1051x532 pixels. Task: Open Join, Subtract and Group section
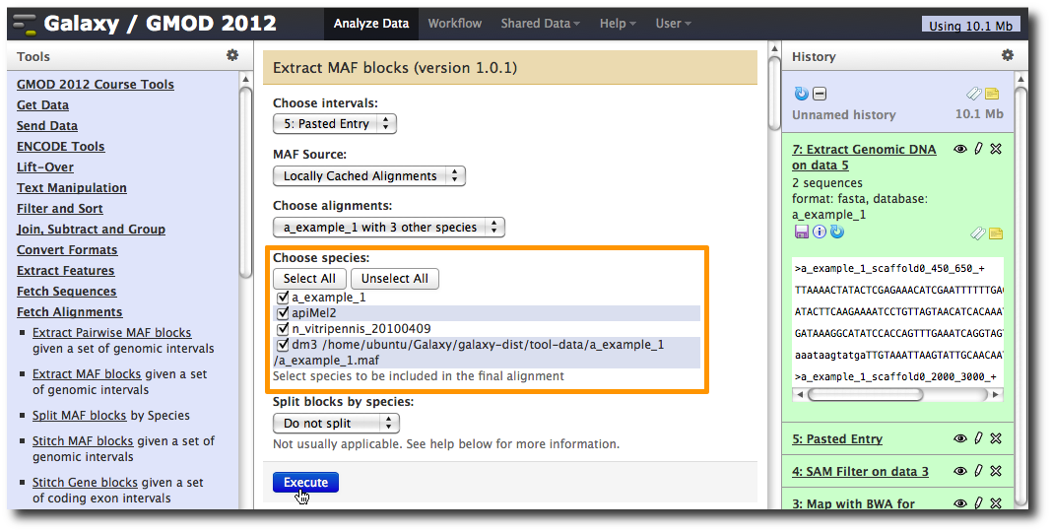pos(92,230)
